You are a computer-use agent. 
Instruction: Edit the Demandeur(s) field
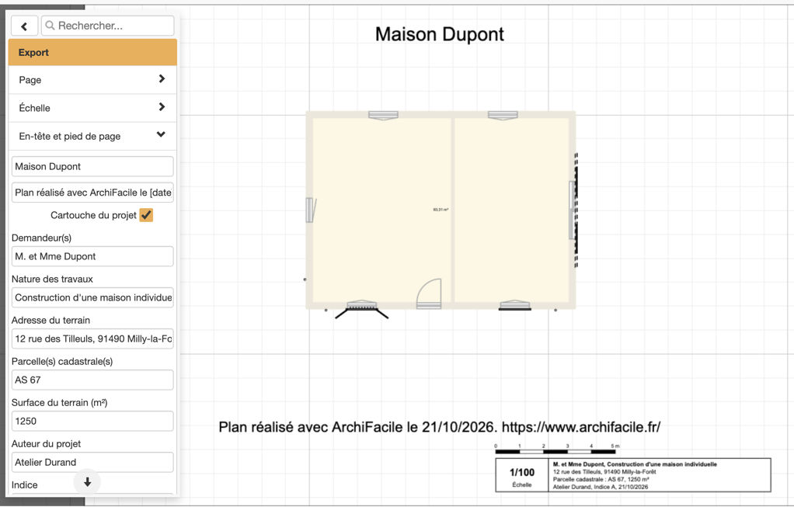pos(92,256)
